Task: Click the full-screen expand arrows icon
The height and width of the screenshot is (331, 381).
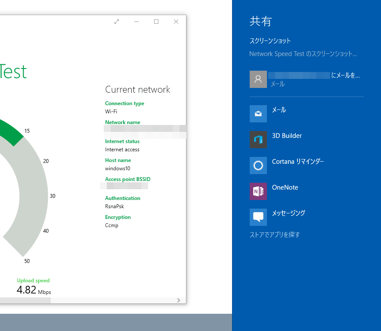Action: (x=117, y=22)
